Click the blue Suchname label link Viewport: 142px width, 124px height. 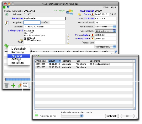17,19
